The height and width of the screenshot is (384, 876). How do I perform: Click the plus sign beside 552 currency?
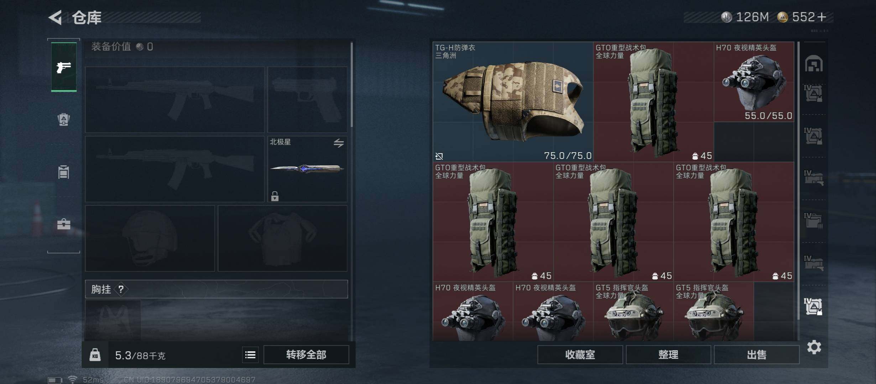(822, 17)
